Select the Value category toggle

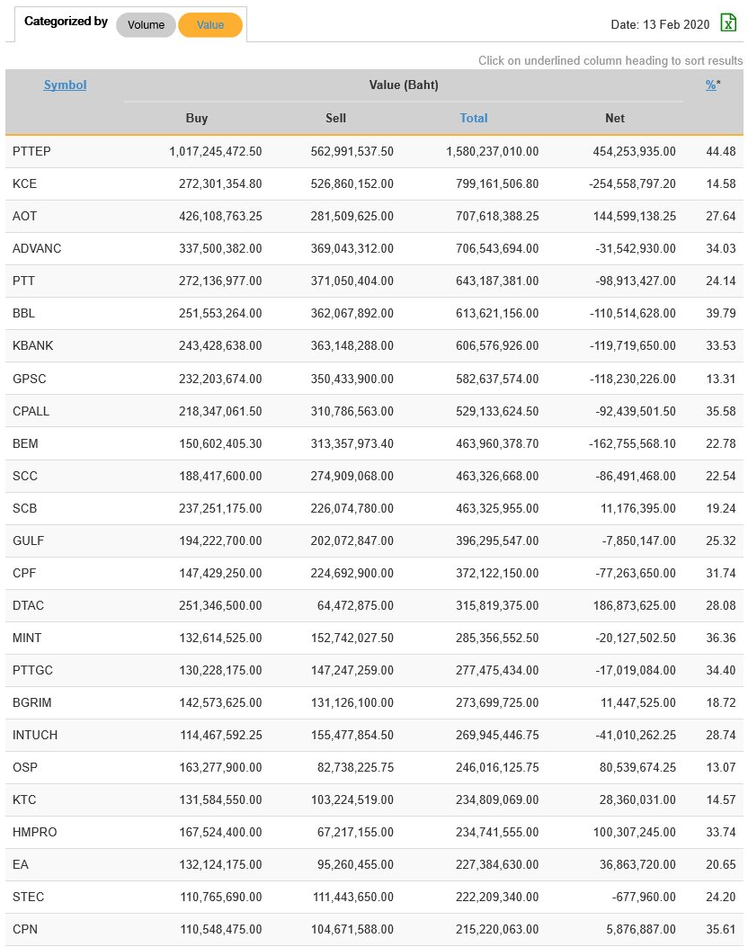(x=210, y=25)
